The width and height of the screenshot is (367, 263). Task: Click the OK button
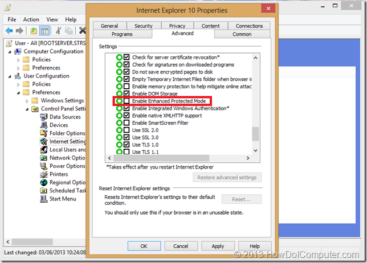click(144, 246)
